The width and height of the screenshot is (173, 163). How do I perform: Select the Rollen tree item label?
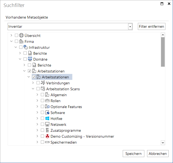(55, 101)
